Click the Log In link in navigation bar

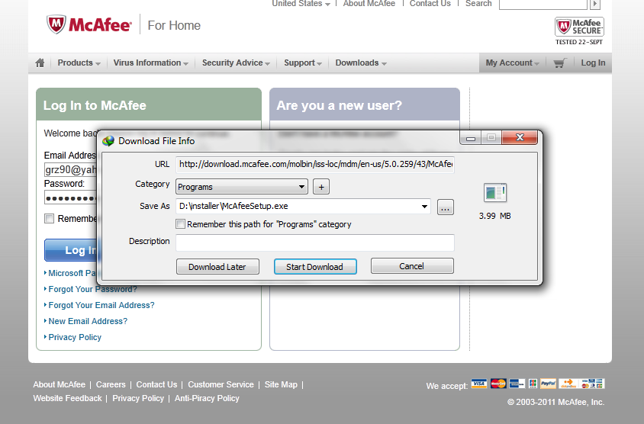[x=593, y=63]
